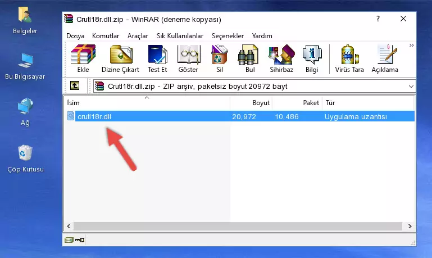Click horizontal scrollbar left arrow
Image resolution: width=432 pixels, height=258 pixels.
[69, 227]
